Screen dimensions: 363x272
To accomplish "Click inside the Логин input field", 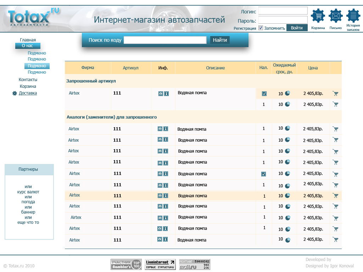I will click(x=283, y=11).
